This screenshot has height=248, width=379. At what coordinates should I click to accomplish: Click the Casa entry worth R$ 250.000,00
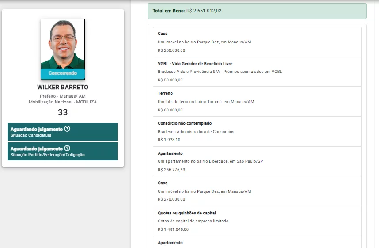click(257, 42)
